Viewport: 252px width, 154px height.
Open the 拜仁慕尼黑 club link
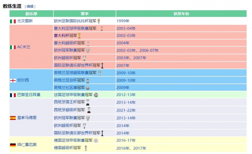pos(27,145)
